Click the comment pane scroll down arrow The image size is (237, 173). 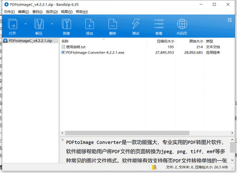click(232, 160)
